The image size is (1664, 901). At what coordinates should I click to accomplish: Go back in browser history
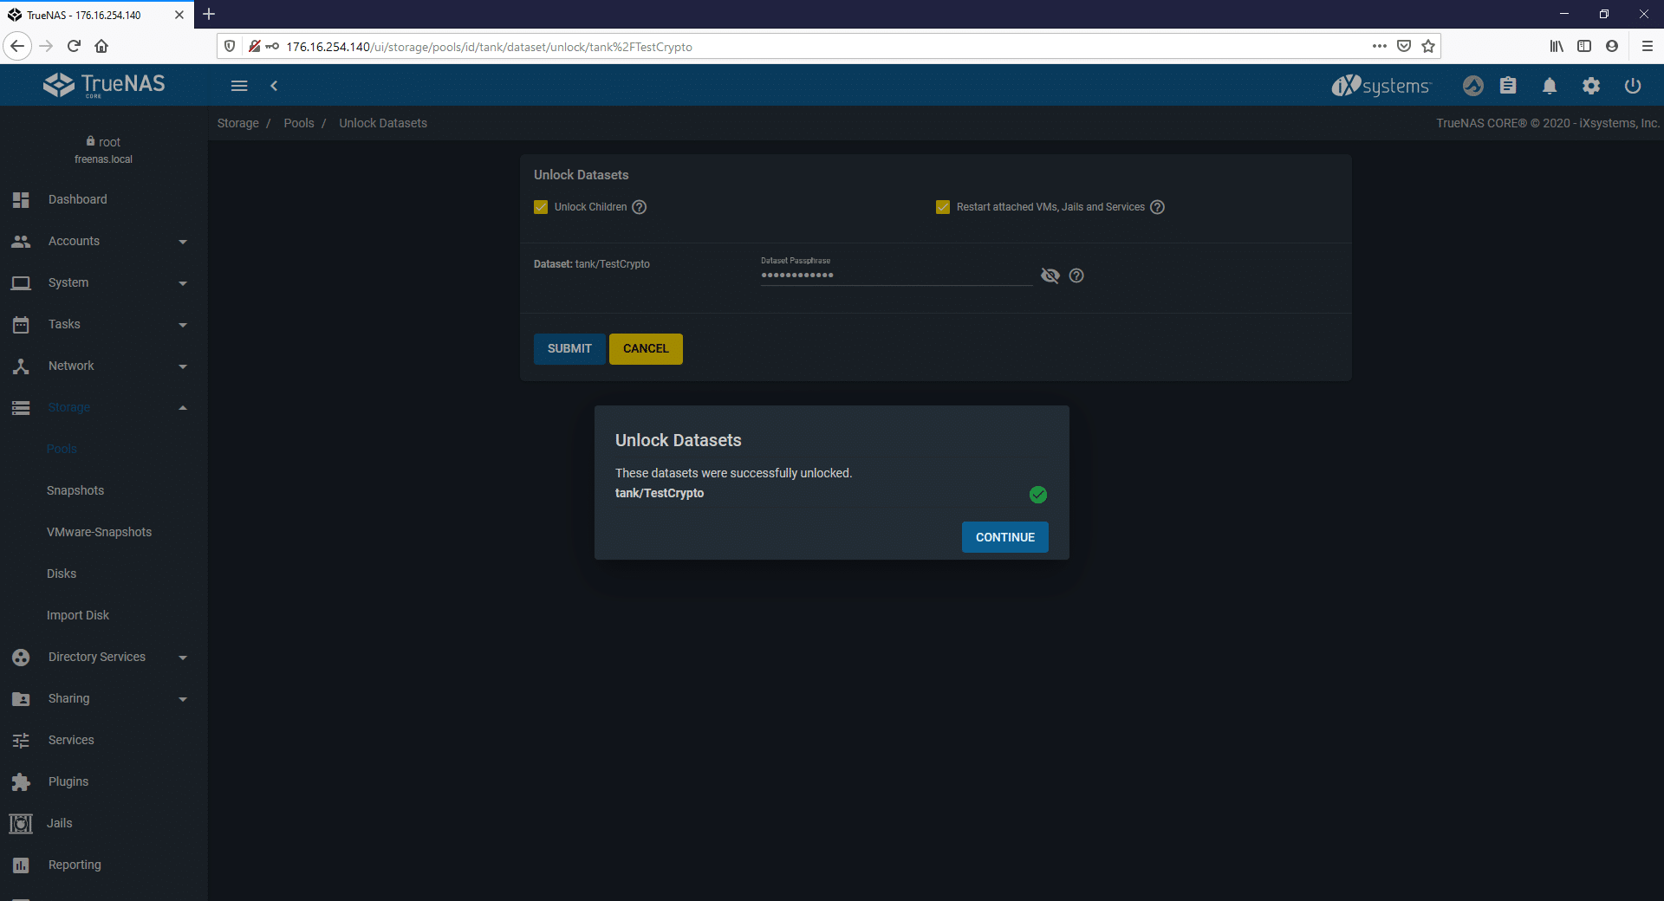[17, 46]
